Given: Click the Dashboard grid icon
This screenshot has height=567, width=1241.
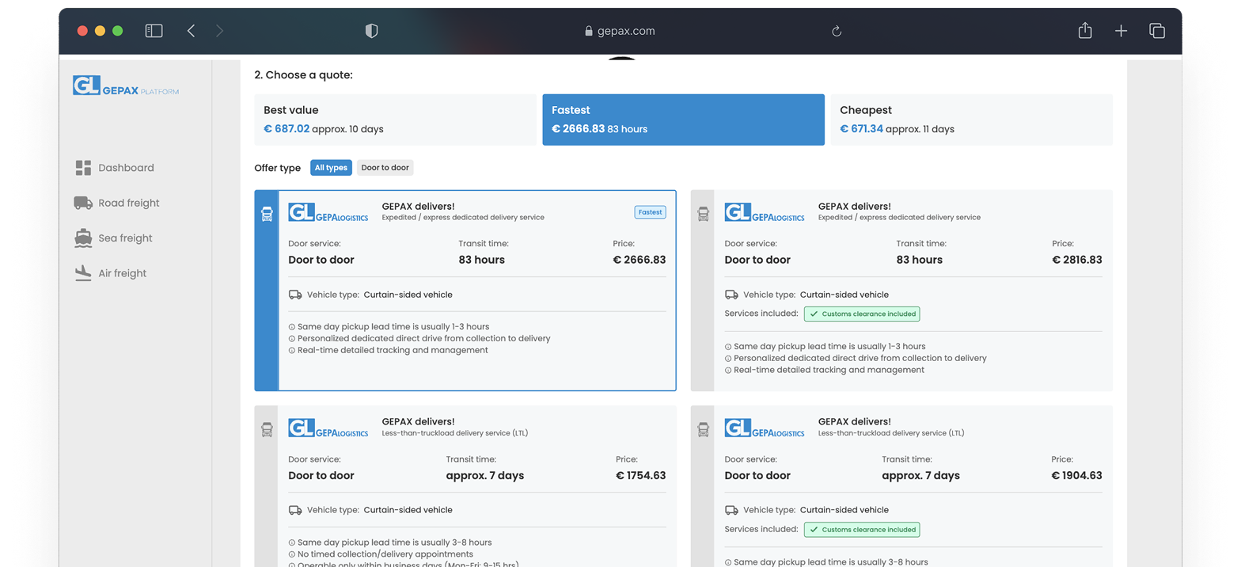Looking at the screenshot, I should [83, 168].
